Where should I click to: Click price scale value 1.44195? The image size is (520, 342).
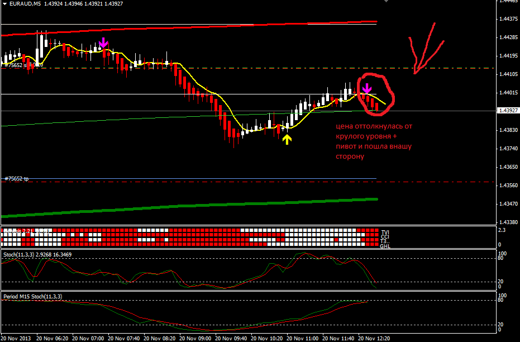508,56
